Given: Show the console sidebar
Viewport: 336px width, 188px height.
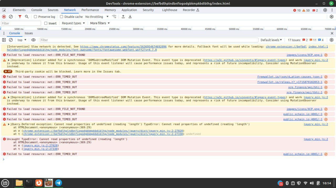Looking at the screenshot, I should 4,40.
